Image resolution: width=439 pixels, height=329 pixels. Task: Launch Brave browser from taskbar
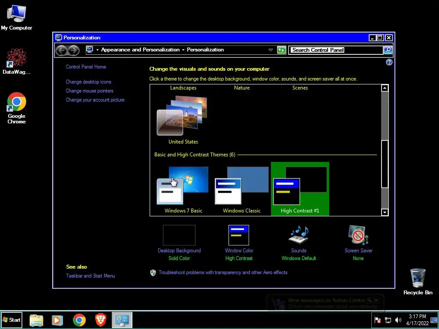tap(101, 320)
